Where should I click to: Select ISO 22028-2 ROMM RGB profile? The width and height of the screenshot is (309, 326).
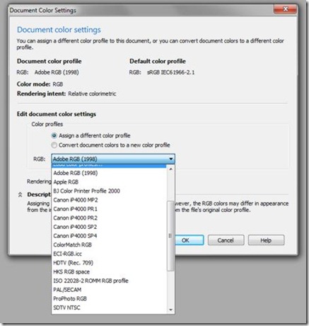point(110,281)
